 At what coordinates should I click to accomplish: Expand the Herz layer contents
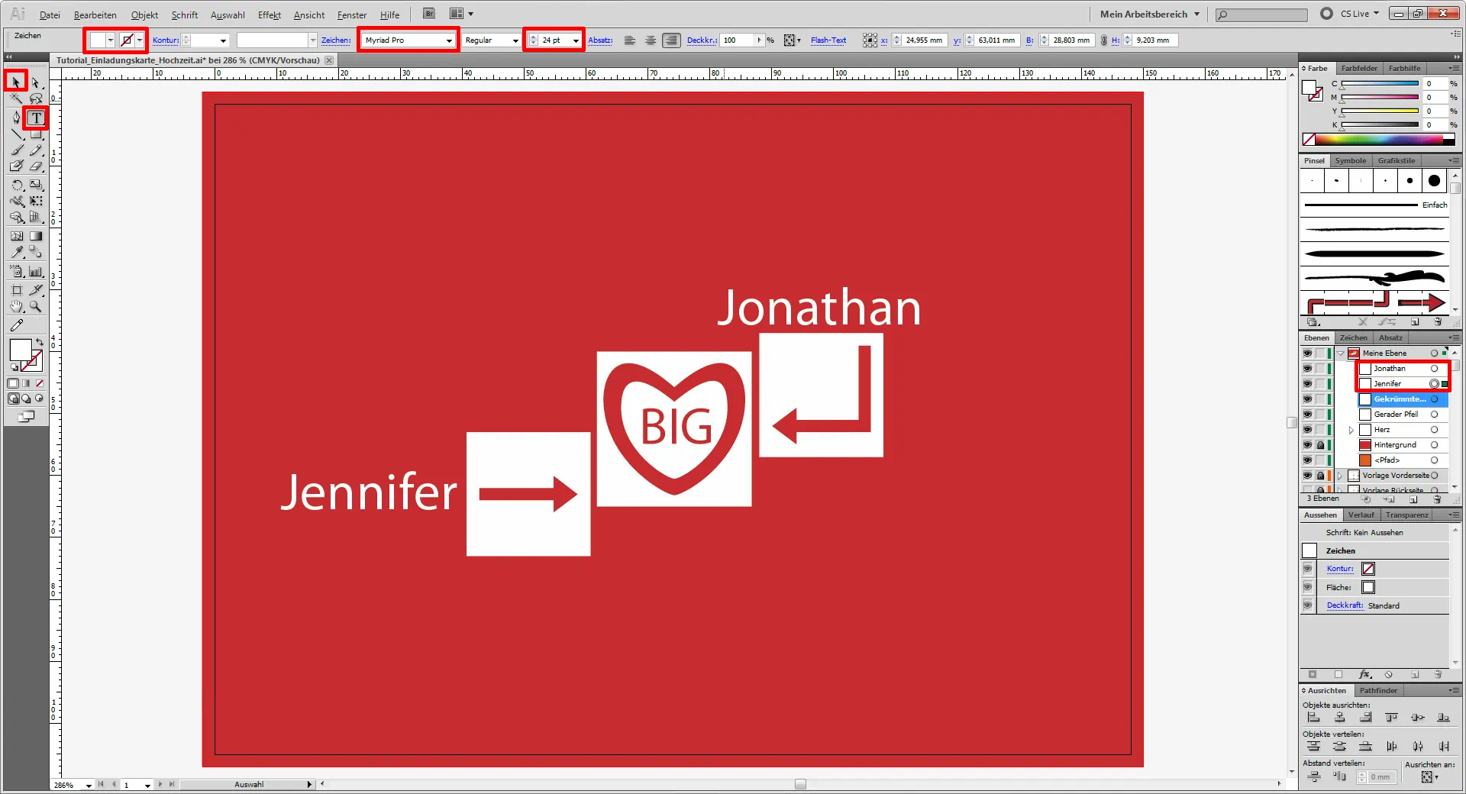pos(1350,430)
